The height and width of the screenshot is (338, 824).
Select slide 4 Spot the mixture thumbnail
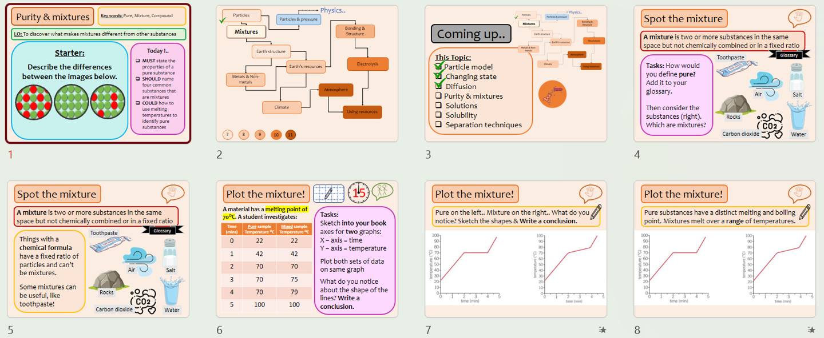pyautogui.click(x=724, y=74)
